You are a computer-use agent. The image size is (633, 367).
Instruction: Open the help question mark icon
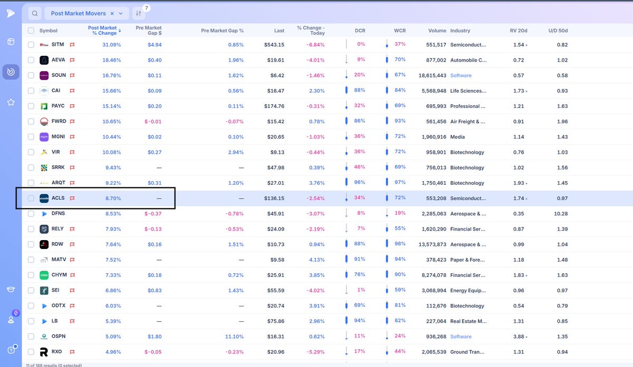point(11,350)
